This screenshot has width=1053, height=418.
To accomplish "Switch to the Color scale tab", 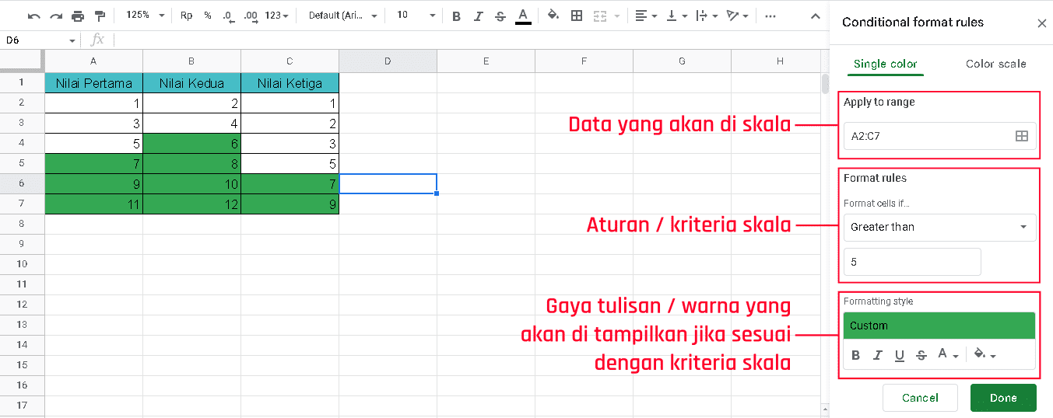I will 995,64.
